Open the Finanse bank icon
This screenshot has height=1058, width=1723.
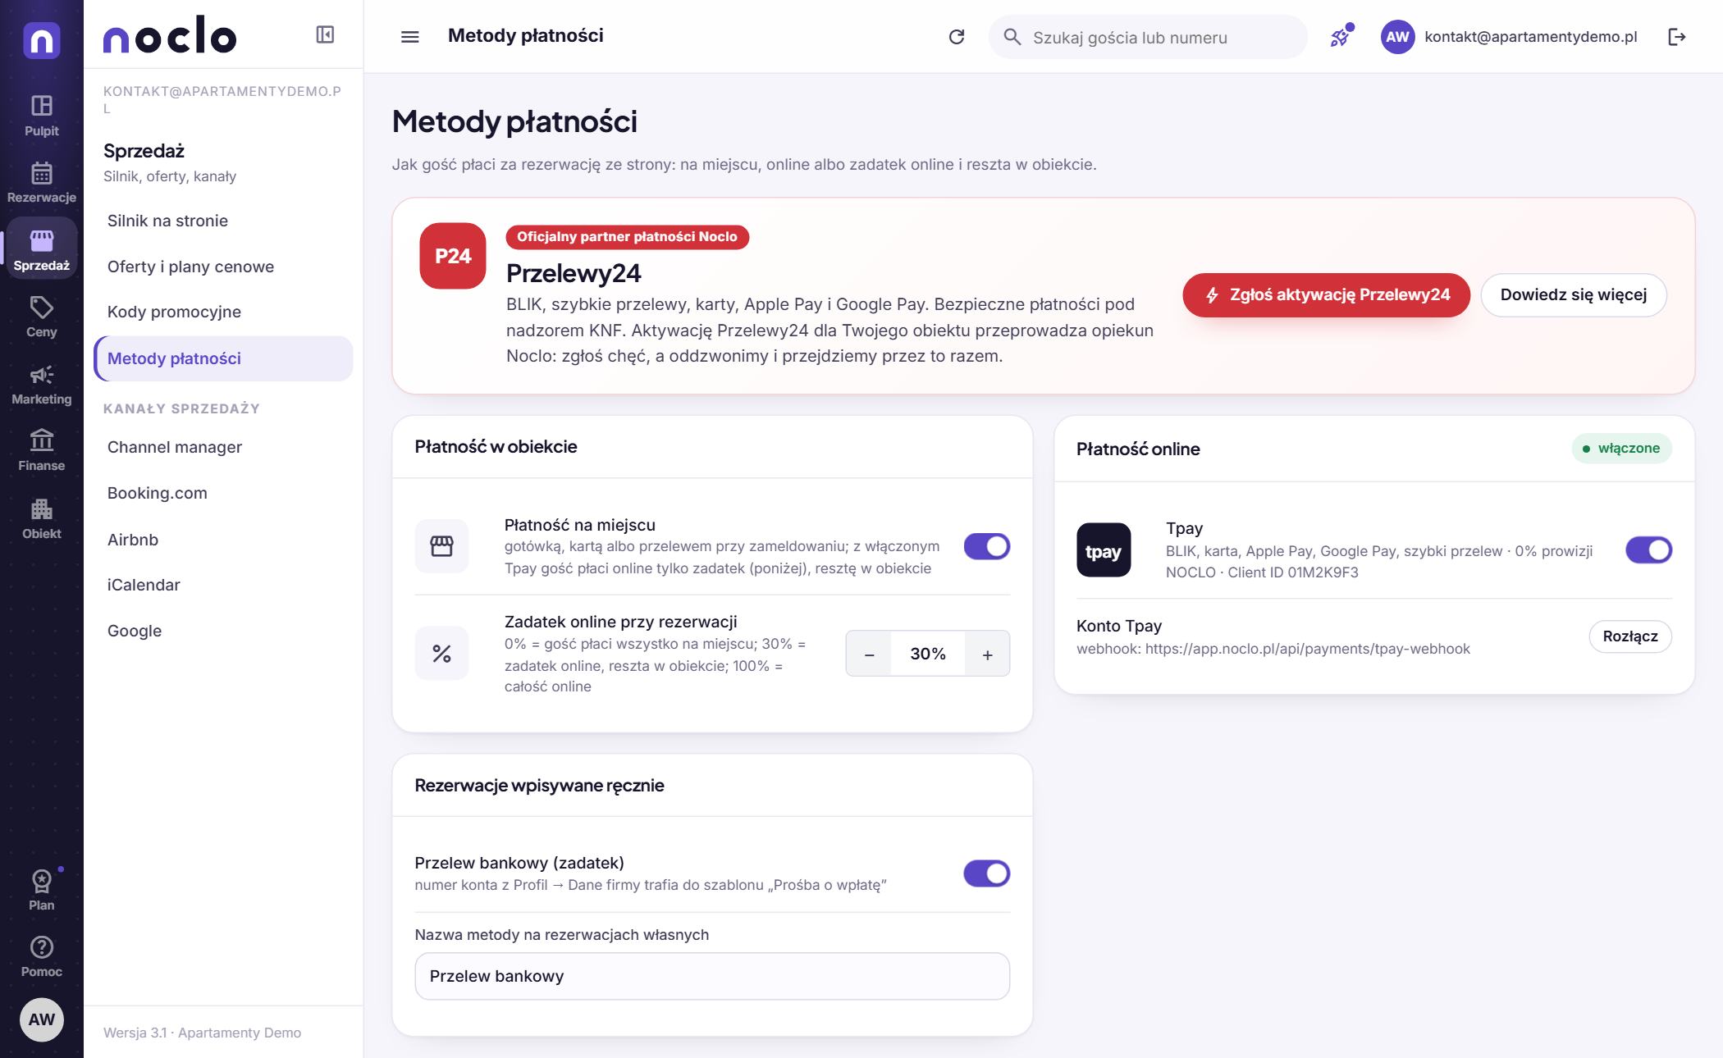point(41,441)
